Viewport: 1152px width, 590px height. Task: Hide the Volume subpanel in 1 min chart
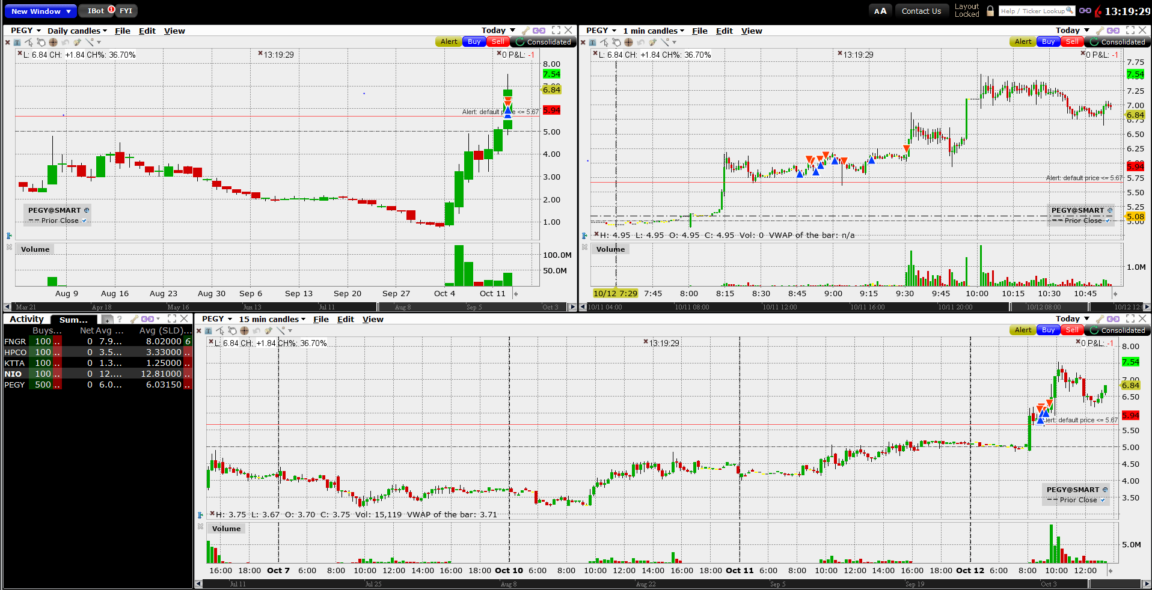click(x=584, y=247)
